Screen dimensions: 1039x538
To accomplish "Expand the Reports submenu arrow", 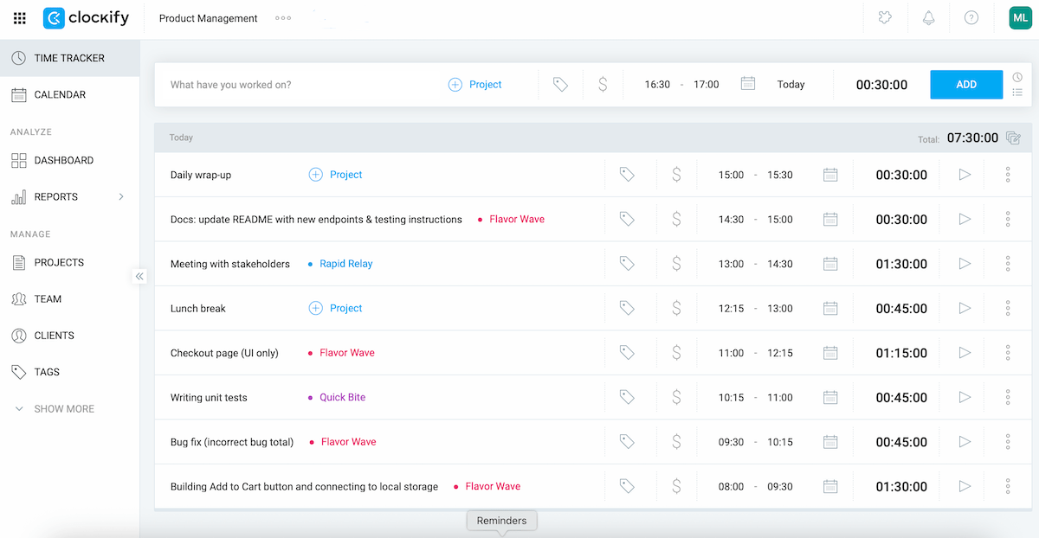I will tap(121, 197).
